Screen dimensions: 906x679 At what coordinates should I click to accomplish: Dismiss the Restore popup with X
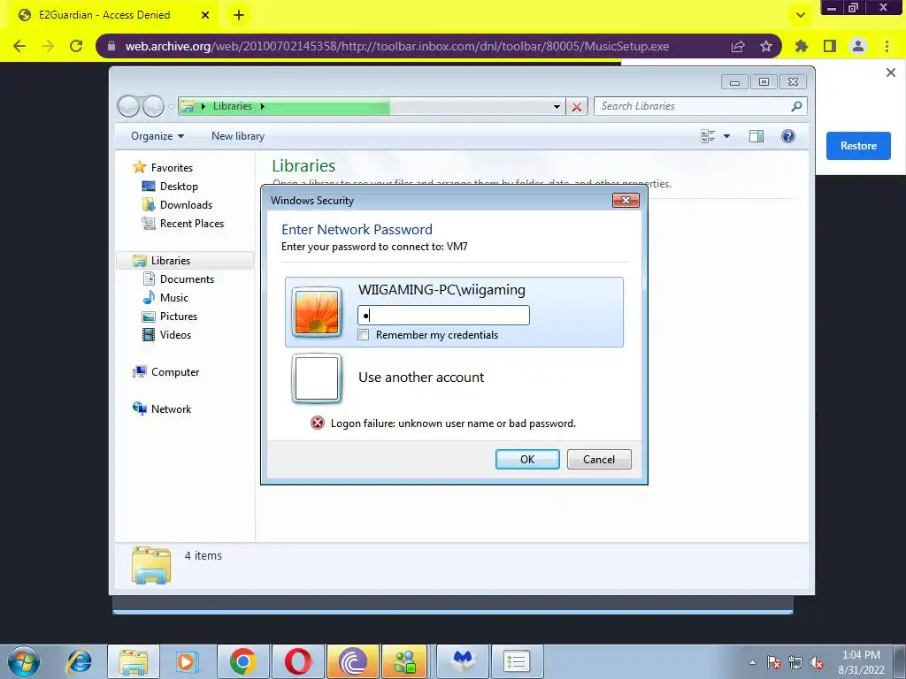(x=891, y=72)
